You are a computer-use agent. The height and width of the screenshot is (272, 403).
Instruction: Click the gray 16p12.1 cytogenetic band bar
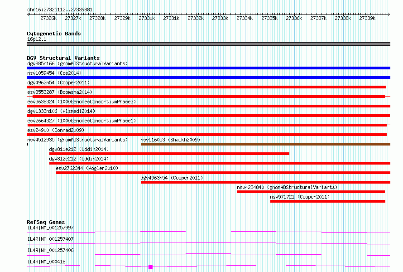point(208,44)
